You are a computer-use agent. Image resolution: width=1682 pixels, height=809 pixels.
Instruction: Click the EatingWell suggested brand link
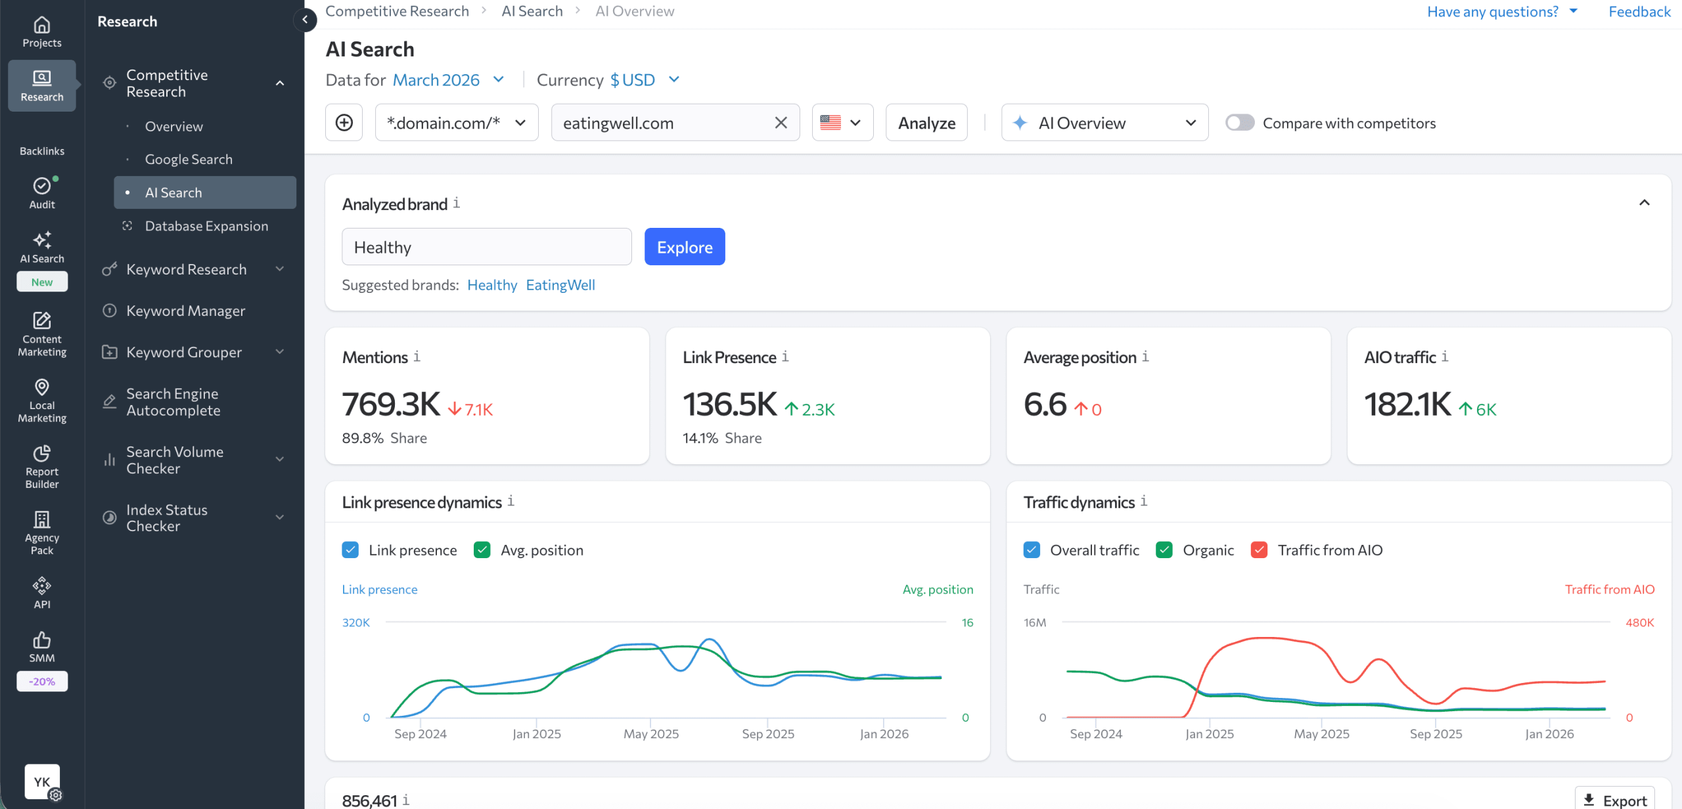click(x=560, y=285)
